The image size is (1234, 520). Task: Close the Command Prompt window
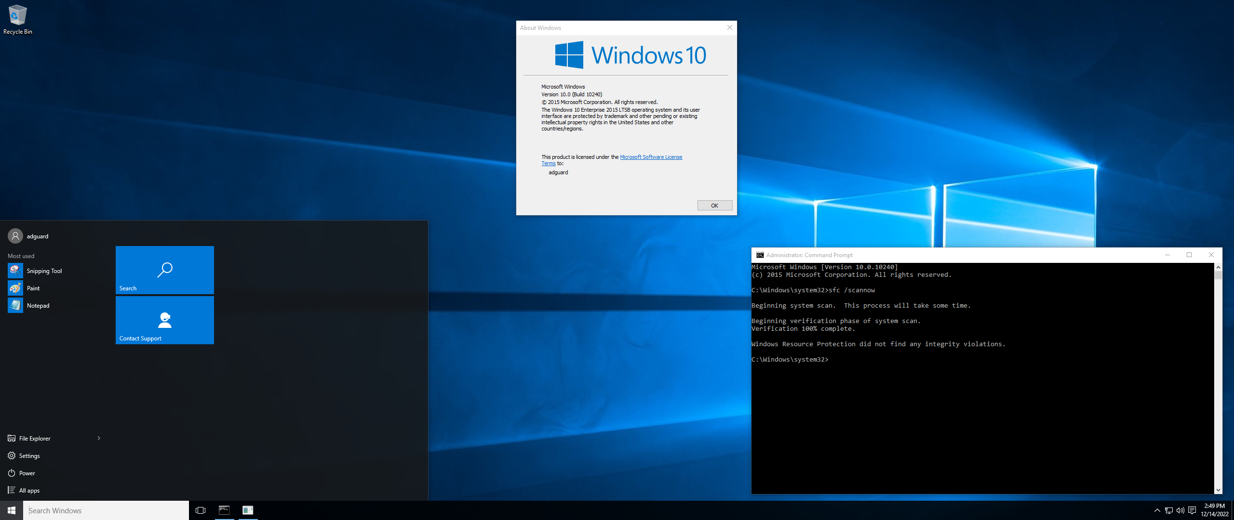pyautogui.click(x=1211, y=255)
